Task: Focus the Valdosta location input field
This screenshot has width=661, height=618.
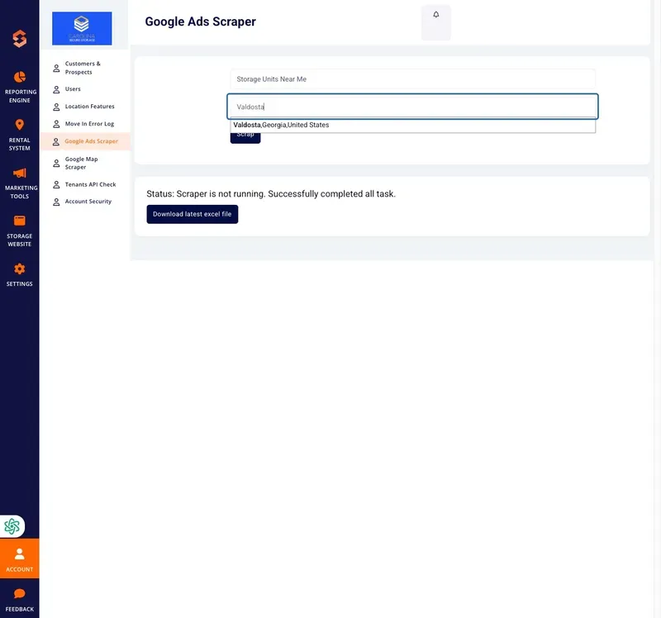Action: (412, 107)
